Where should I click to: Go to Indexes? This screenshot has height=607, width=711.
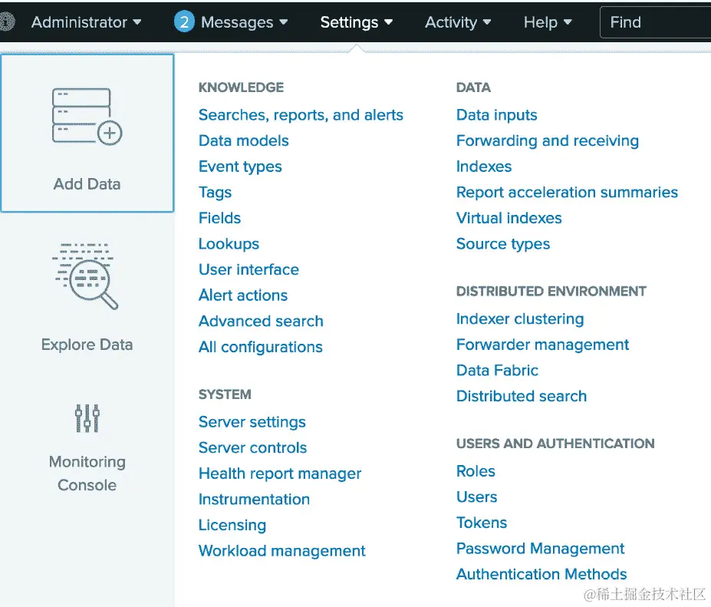click(x=484, y=166)
